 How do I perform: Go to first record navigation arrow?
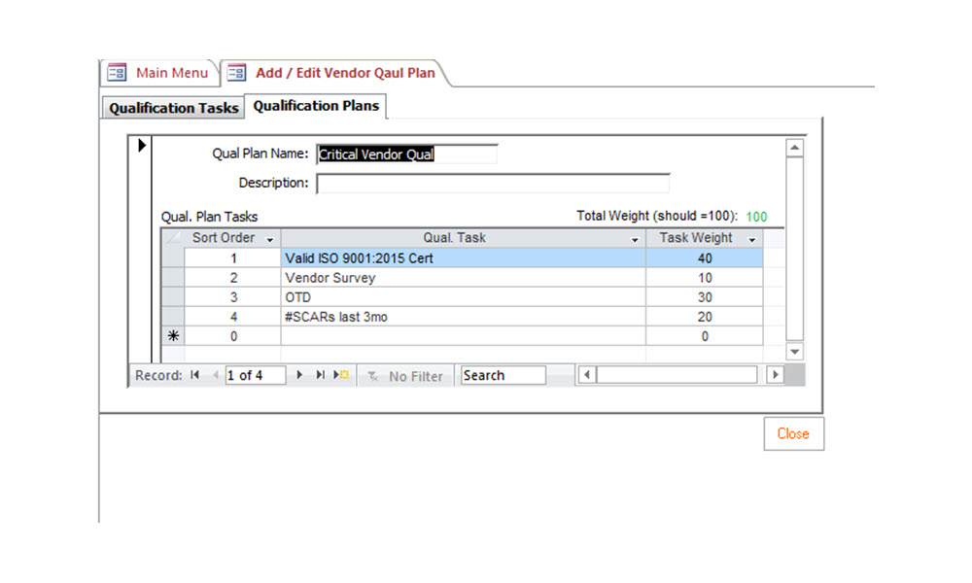(195, 375)
